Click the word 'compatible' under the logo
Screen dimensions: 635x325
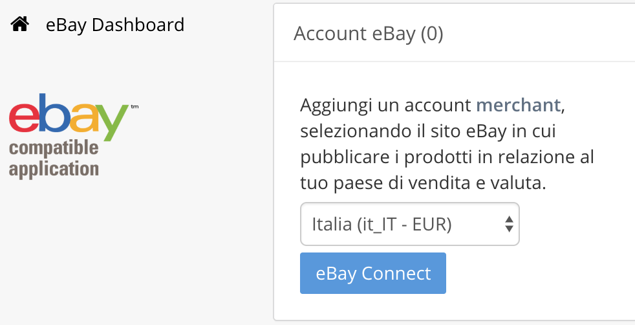point(54,150)
